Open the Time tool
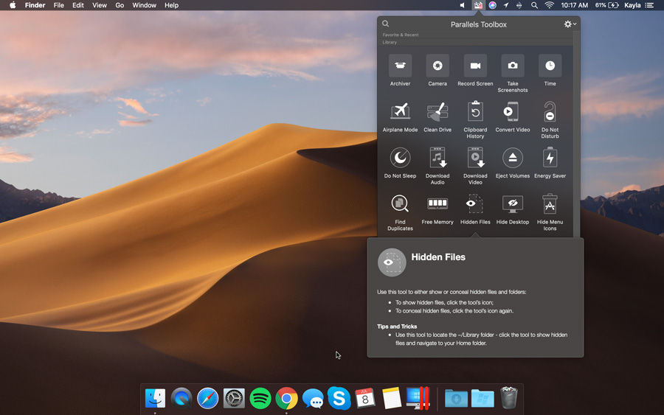 click(550, 71)
